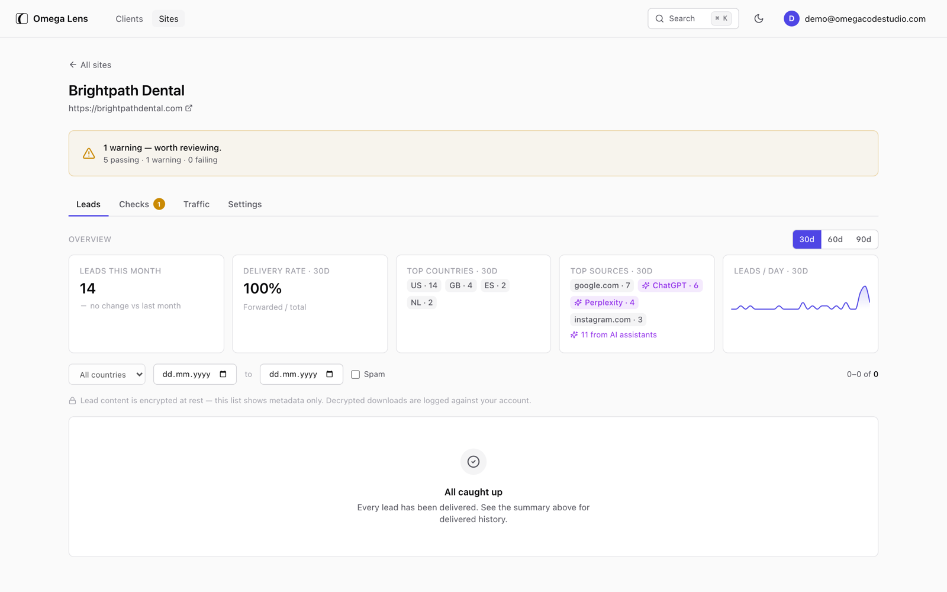Viewport: 947px width, 592px height.
Task: Click the ChatGPT source chip
Action: click(670, 285)
